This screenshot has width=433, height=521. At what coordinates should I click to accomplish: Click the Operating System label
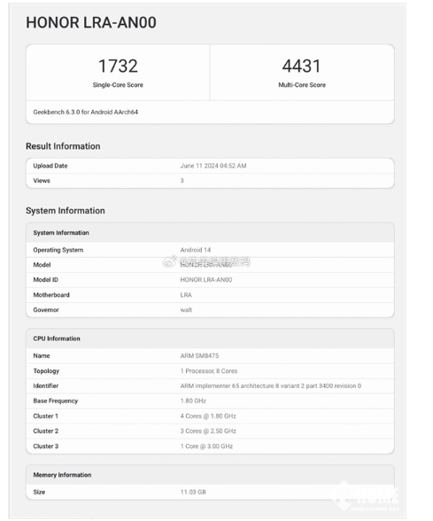(x=58, y=250)
